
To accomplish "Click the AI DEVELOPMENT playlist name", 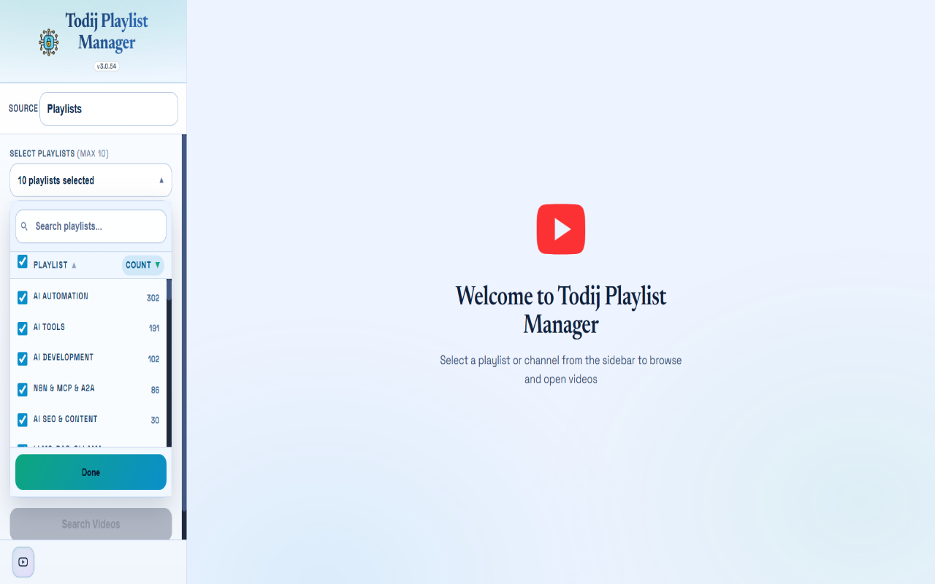I will (64, 358).
